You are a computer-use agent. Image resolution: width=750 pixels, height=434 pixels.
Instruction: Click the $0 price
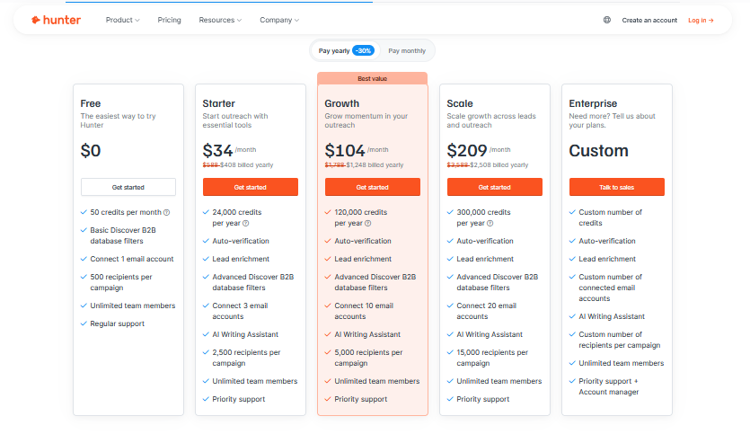click(91, 151)
